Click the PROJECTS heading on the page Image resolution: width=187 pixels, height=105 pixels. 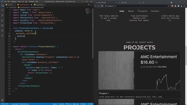tap(139, 48)
